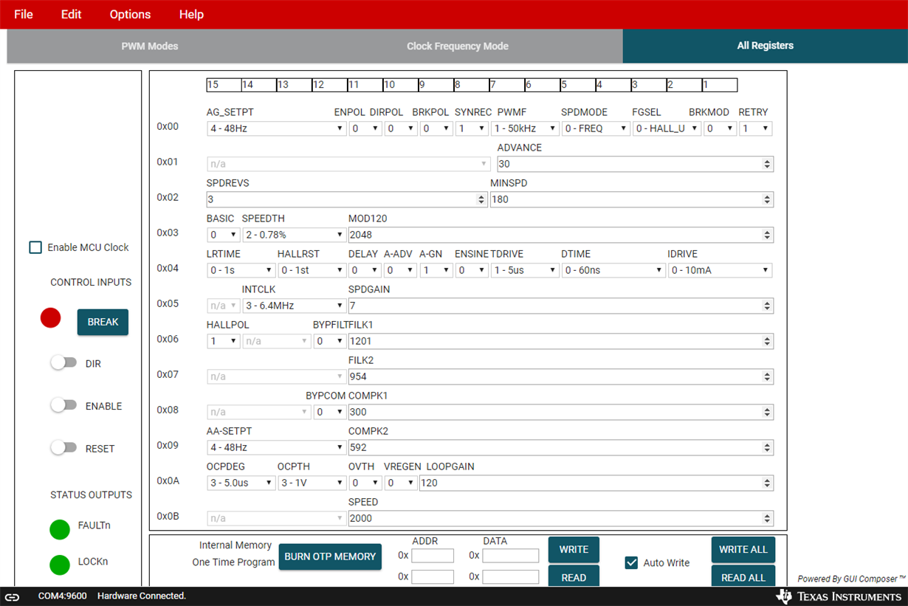The width and height of the screenshot is (908, 606).
Task: Click the red indicator beside BREAK
Action: (50, 318)
